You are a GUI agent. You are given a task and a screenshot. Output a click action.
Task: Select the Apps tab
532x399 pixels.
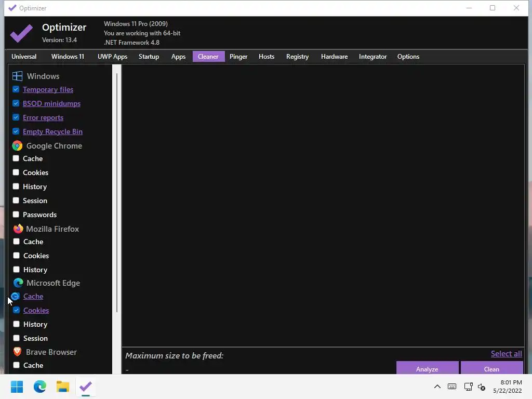179,57
